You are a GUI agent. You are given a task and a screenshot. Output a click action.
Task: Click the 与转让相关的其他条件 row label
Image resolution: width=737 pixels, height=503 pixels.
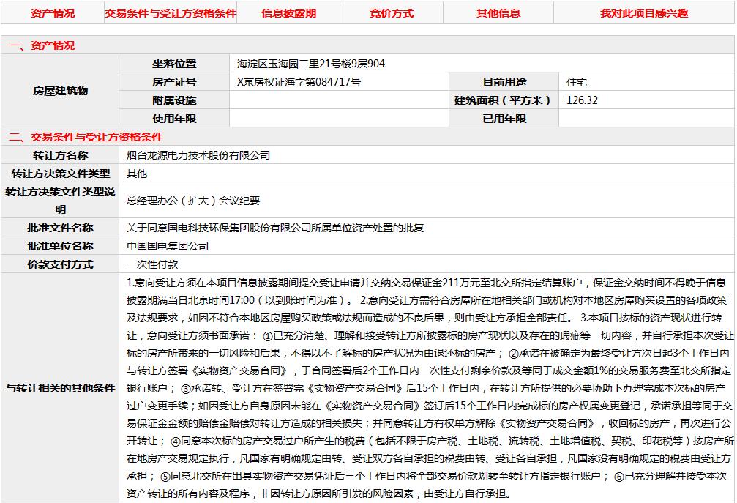click(x=60, y=387)
